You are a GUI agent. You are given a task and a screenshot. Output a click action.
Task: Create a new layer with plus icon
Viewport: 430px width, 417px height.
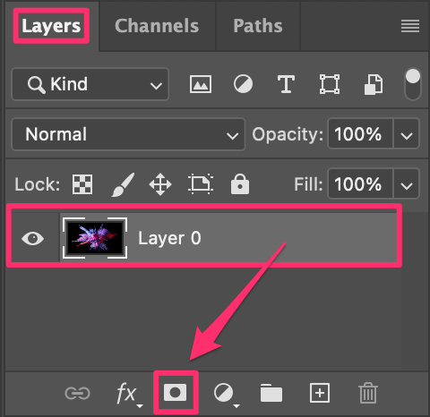click(320, 393)
